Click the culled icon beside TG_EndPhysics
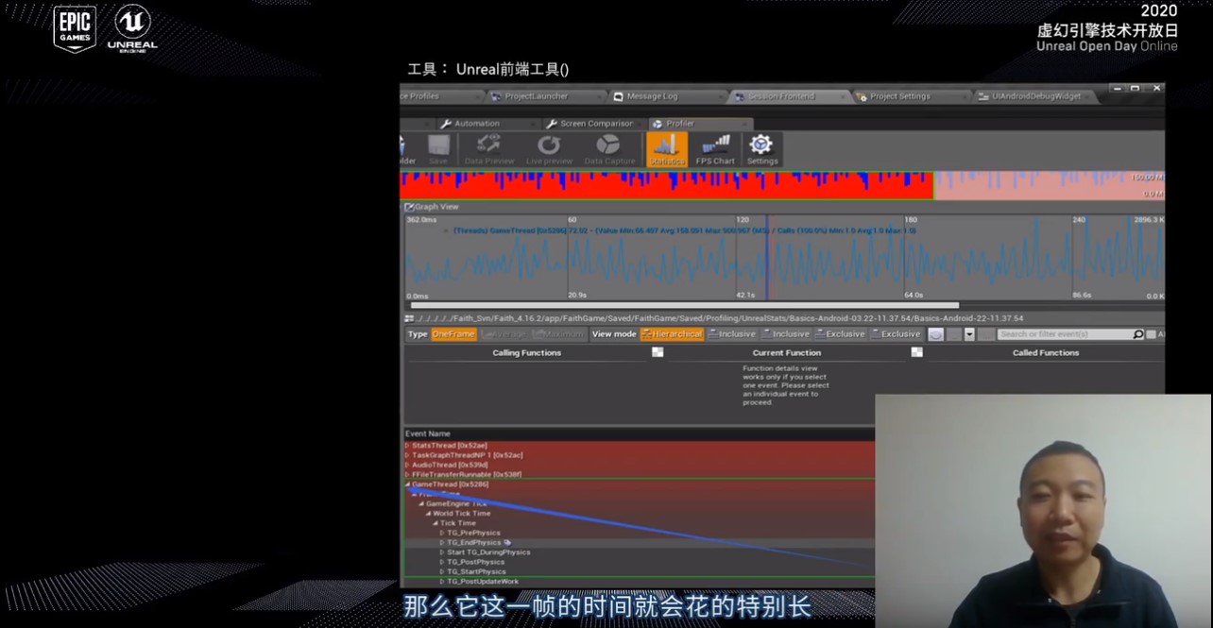This screenshot has width=1213, height=628. click(x=507, y=543)
